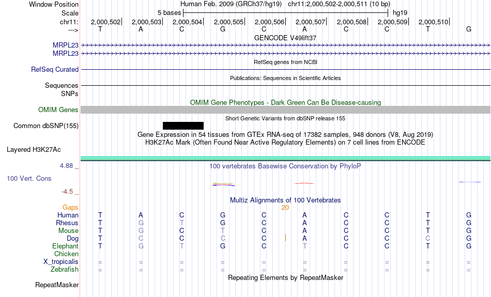Click the 5 bases scale bar label
Screen dimensions: 491x297
point(169,13)
